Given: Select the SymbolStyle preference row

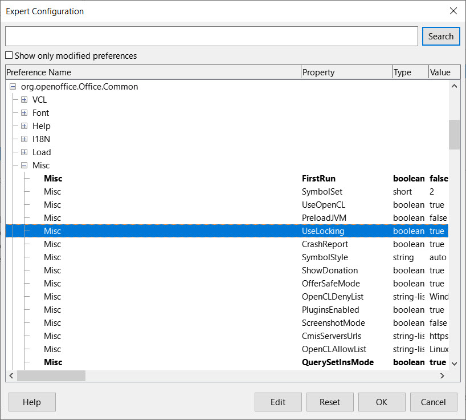Looking at the screenshot, I should [227, 257].
